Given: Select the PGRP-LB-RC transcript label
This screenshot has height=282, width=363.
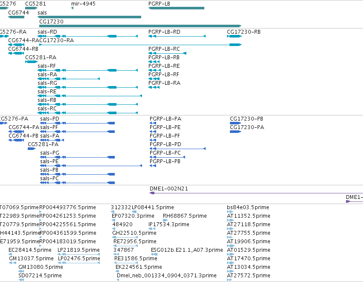Looking at the screenshot, I should coord(164,49).
